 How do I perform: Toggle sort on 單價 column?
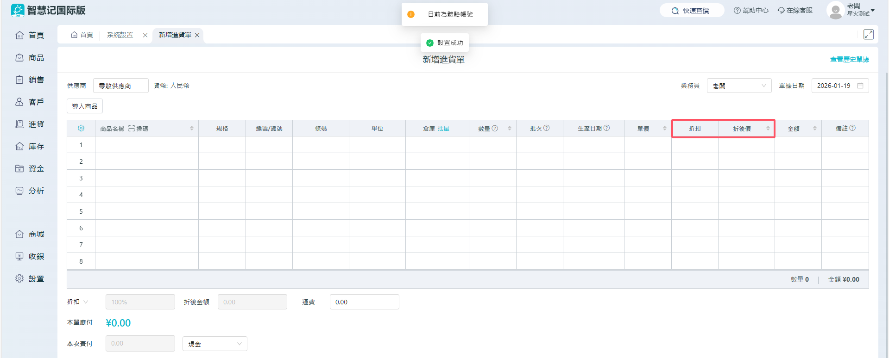coord(664,128)
